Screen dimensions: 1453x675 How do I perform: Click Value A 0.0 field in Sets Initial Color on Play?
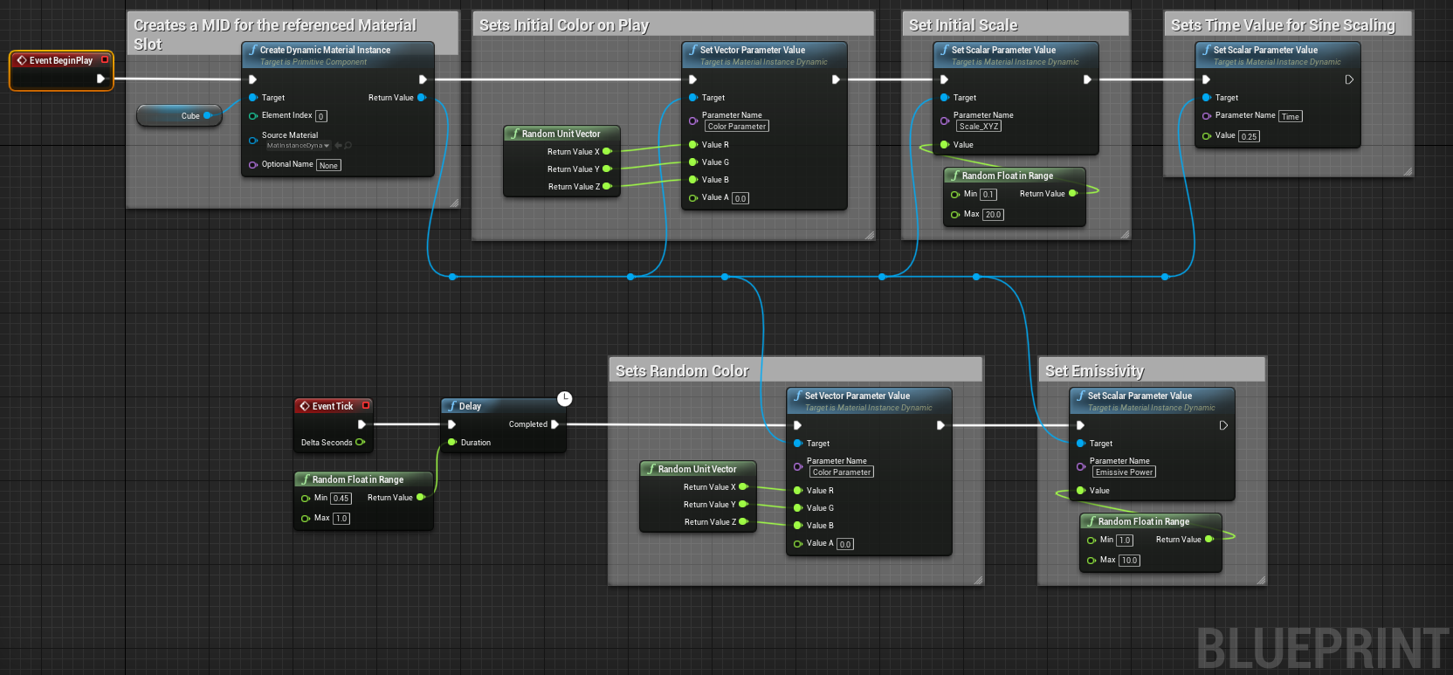point(740,198)
